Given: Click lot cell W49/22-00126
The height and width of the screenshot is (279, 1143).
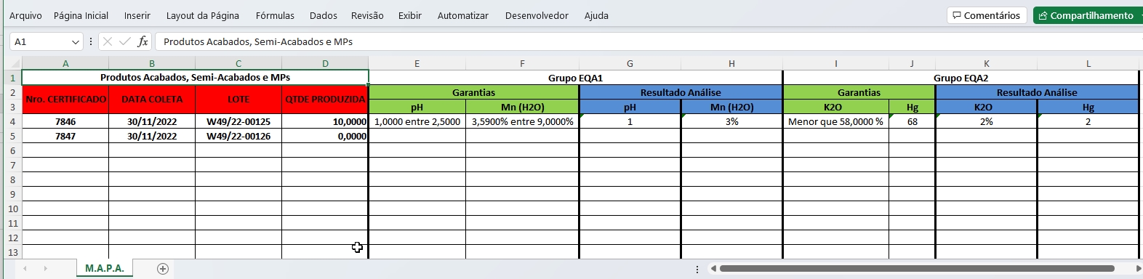Looking at the screenshot, I should tap(238, 136).
